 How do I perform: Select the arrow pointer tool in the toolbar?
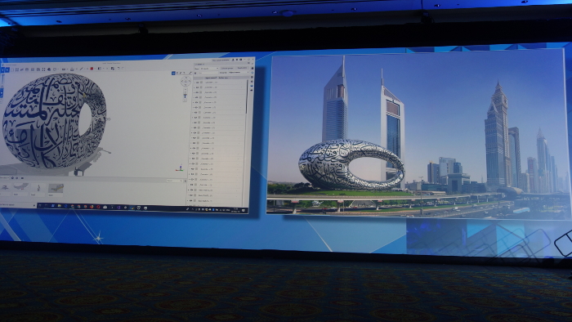pyautogui.click(x=7, y=69)
